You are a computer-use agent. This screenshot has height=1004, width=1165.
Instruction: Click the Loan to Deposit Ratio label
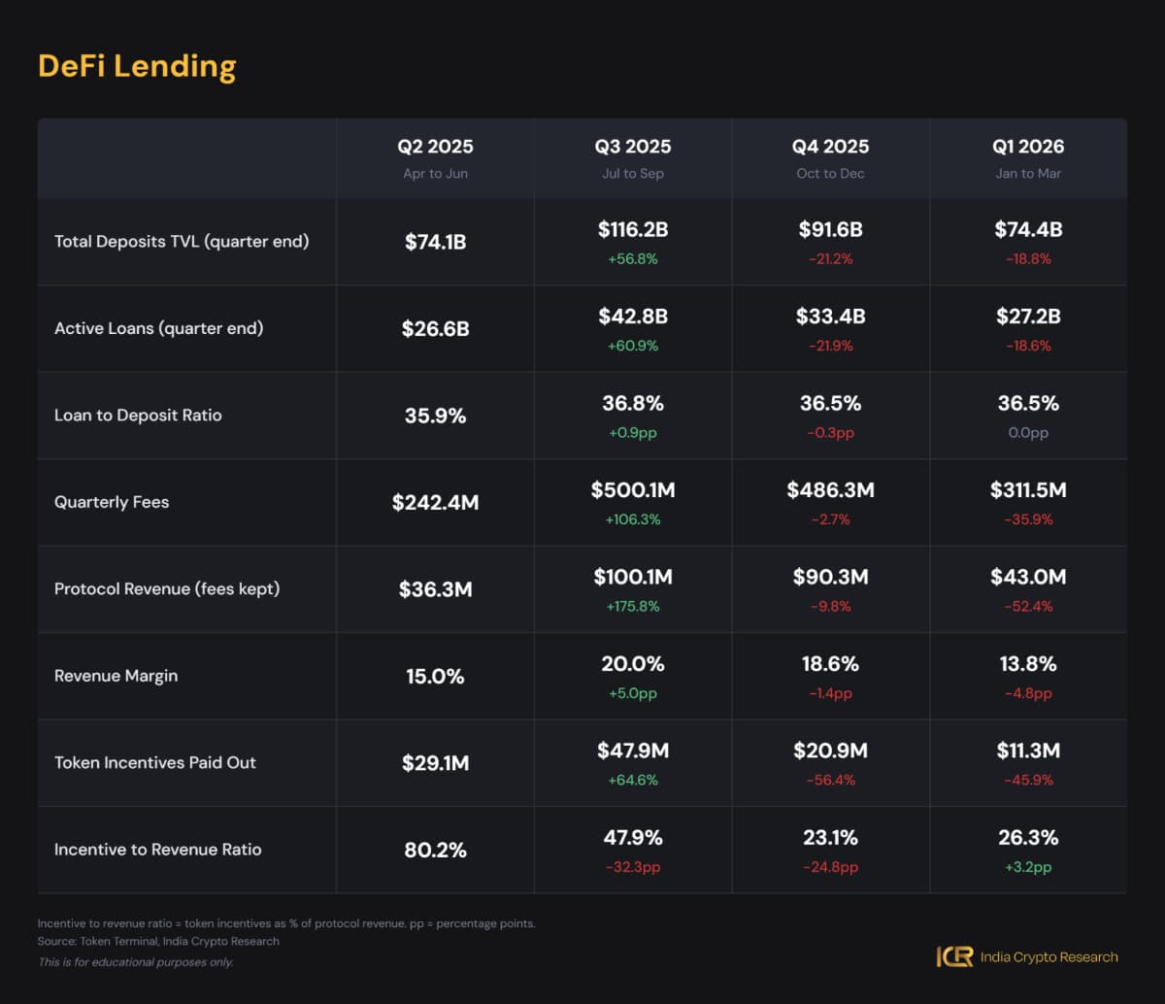pyautogui.click(x=138, y=415)
